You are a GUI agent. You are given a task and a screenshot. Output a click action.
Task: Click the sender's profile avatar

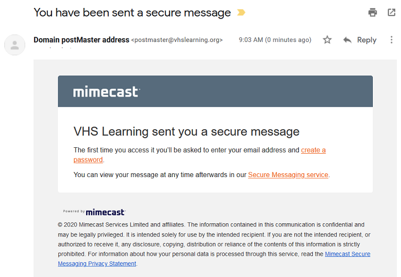(x=15, y=45)
